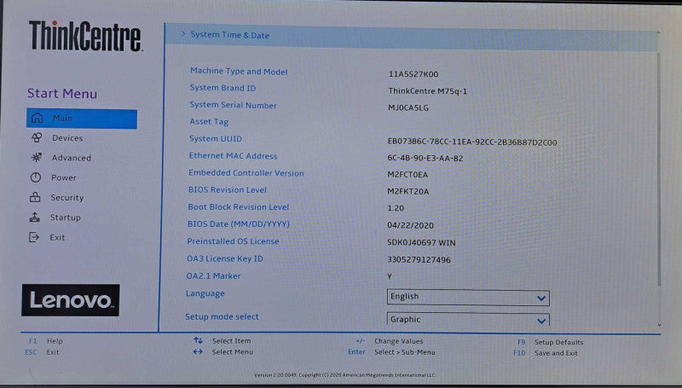
Task: Click OA3 License Key ID label
Action: (x=225, y=258)
